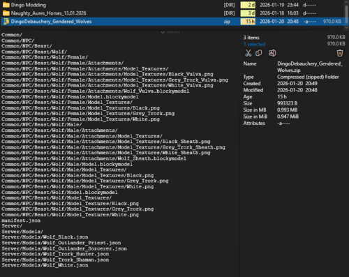
Task: Select the Naughty_Aures_Horses folder icon
Action: point(6,13)
